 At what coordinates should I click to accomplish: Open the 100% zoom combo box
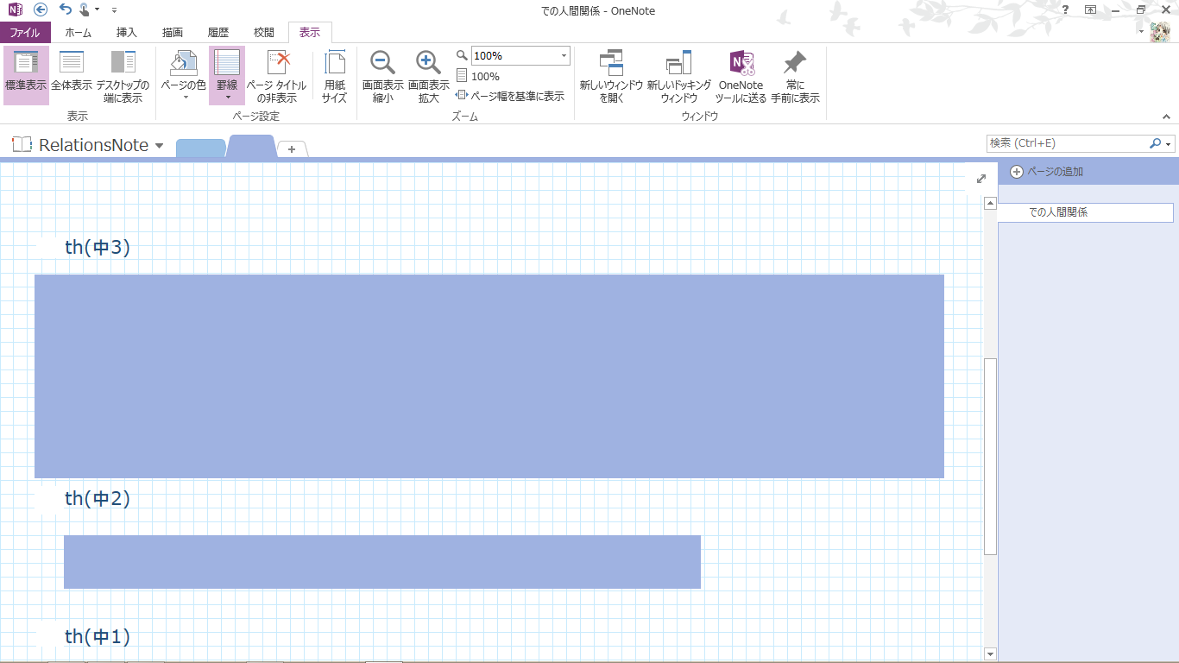pyautogui.click(x=520, y=56)
